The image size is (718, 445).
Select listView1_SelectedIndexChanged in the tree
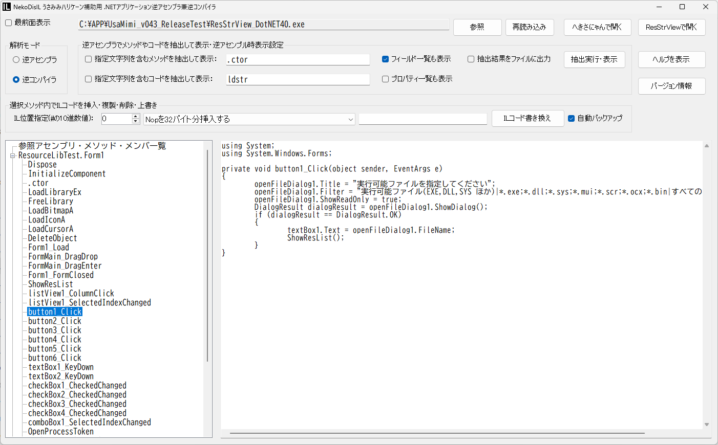[x=90, y=303]
